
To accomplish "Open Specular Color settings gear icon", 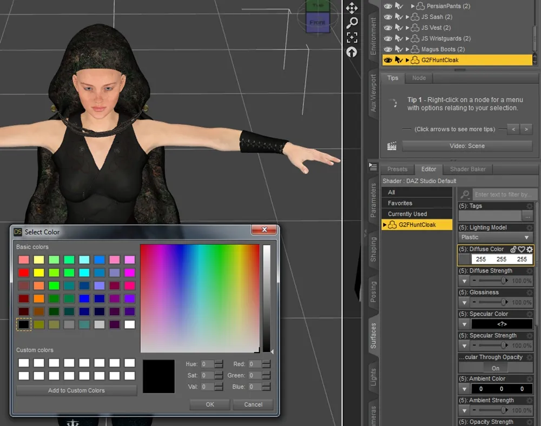I will pyautogui.click(x=529, y=314).
